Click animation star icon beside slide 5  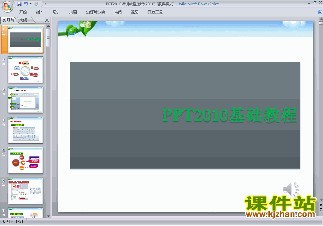3,155
